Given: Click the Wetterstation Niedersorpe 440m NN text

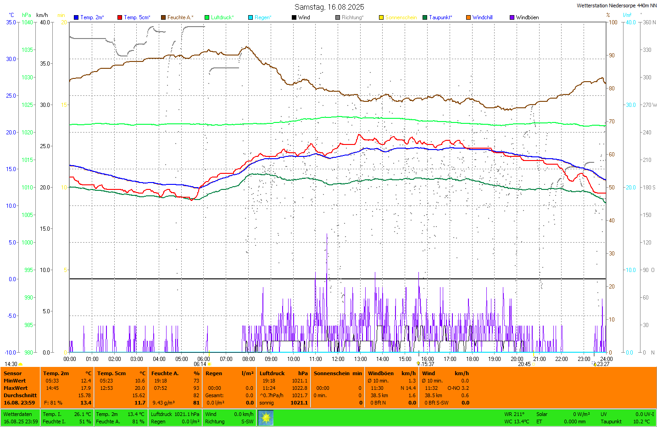Looking at the screenshot, I should [616, 6].
